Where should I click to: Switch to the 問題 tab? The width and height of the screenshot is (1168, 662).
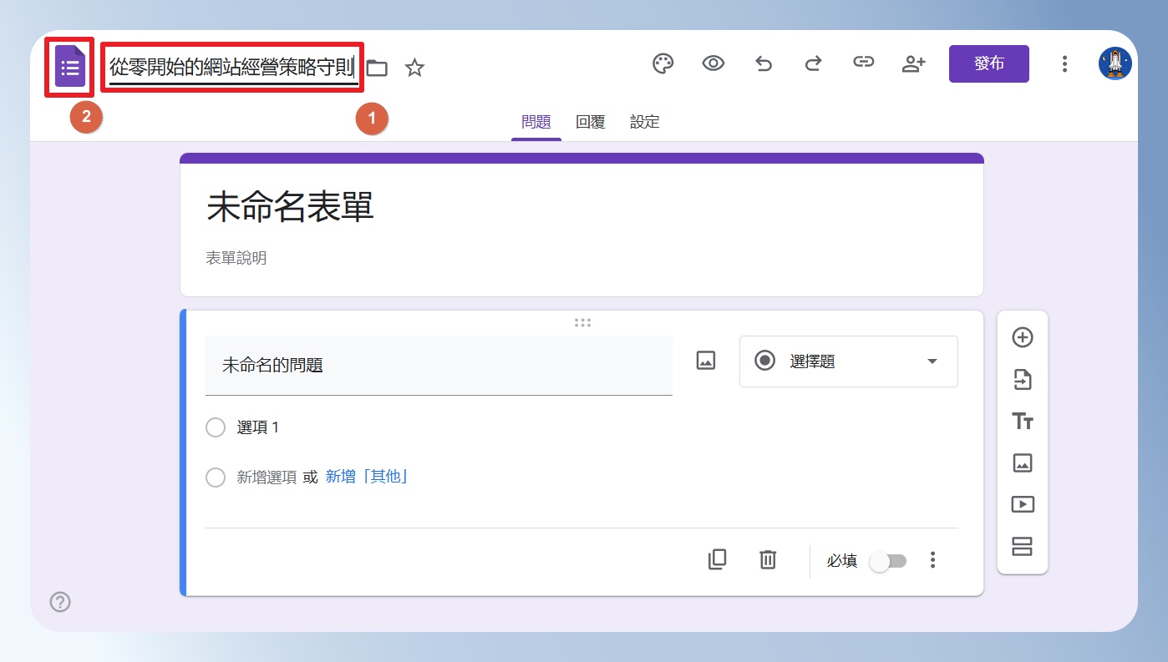536,122
